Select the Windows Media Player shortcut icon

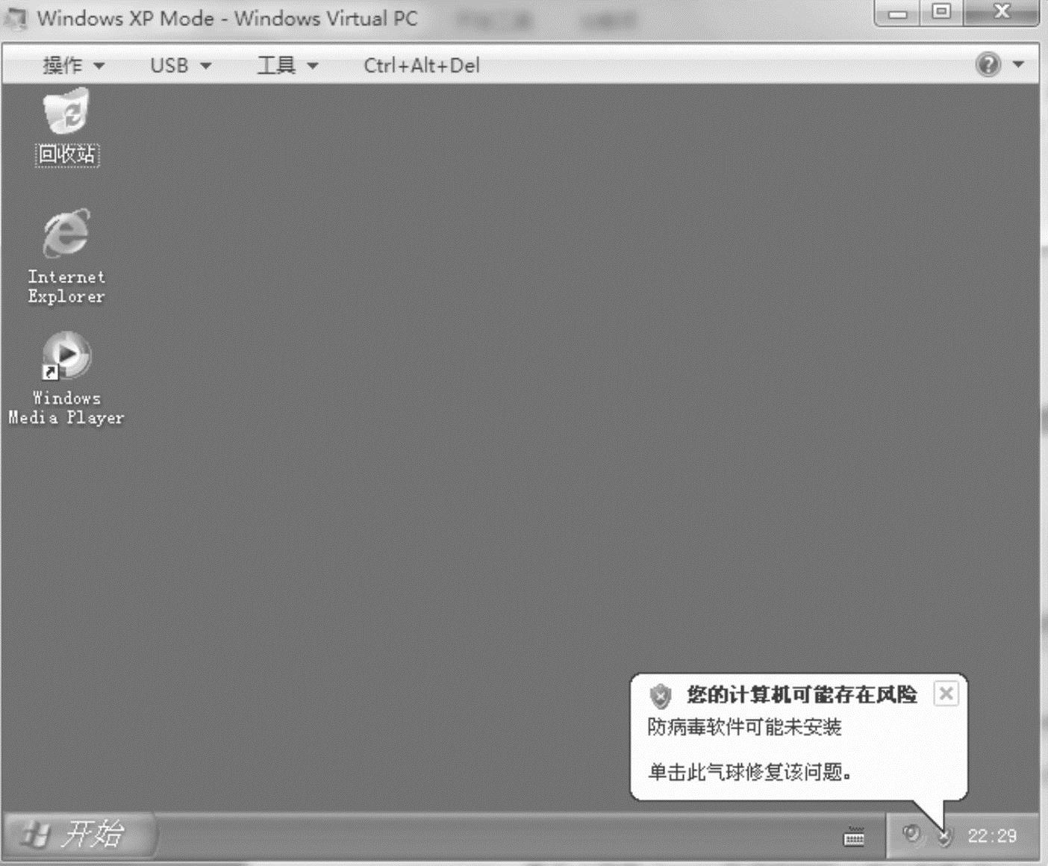pos(66,378)
